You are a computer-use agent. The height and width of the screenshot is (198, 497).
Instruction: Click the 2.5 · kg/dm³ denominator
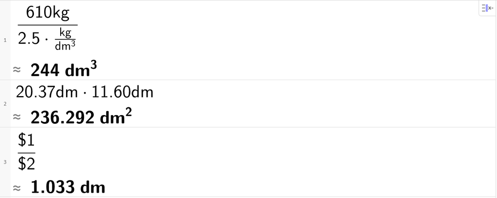pyautogui.click(x=47, y=40)
